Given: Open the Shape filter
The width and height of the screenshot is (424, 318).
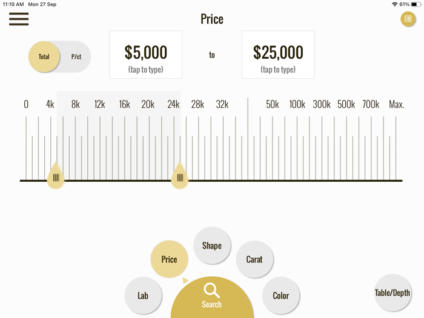Looking at the screenshot, I should (212, 246).
